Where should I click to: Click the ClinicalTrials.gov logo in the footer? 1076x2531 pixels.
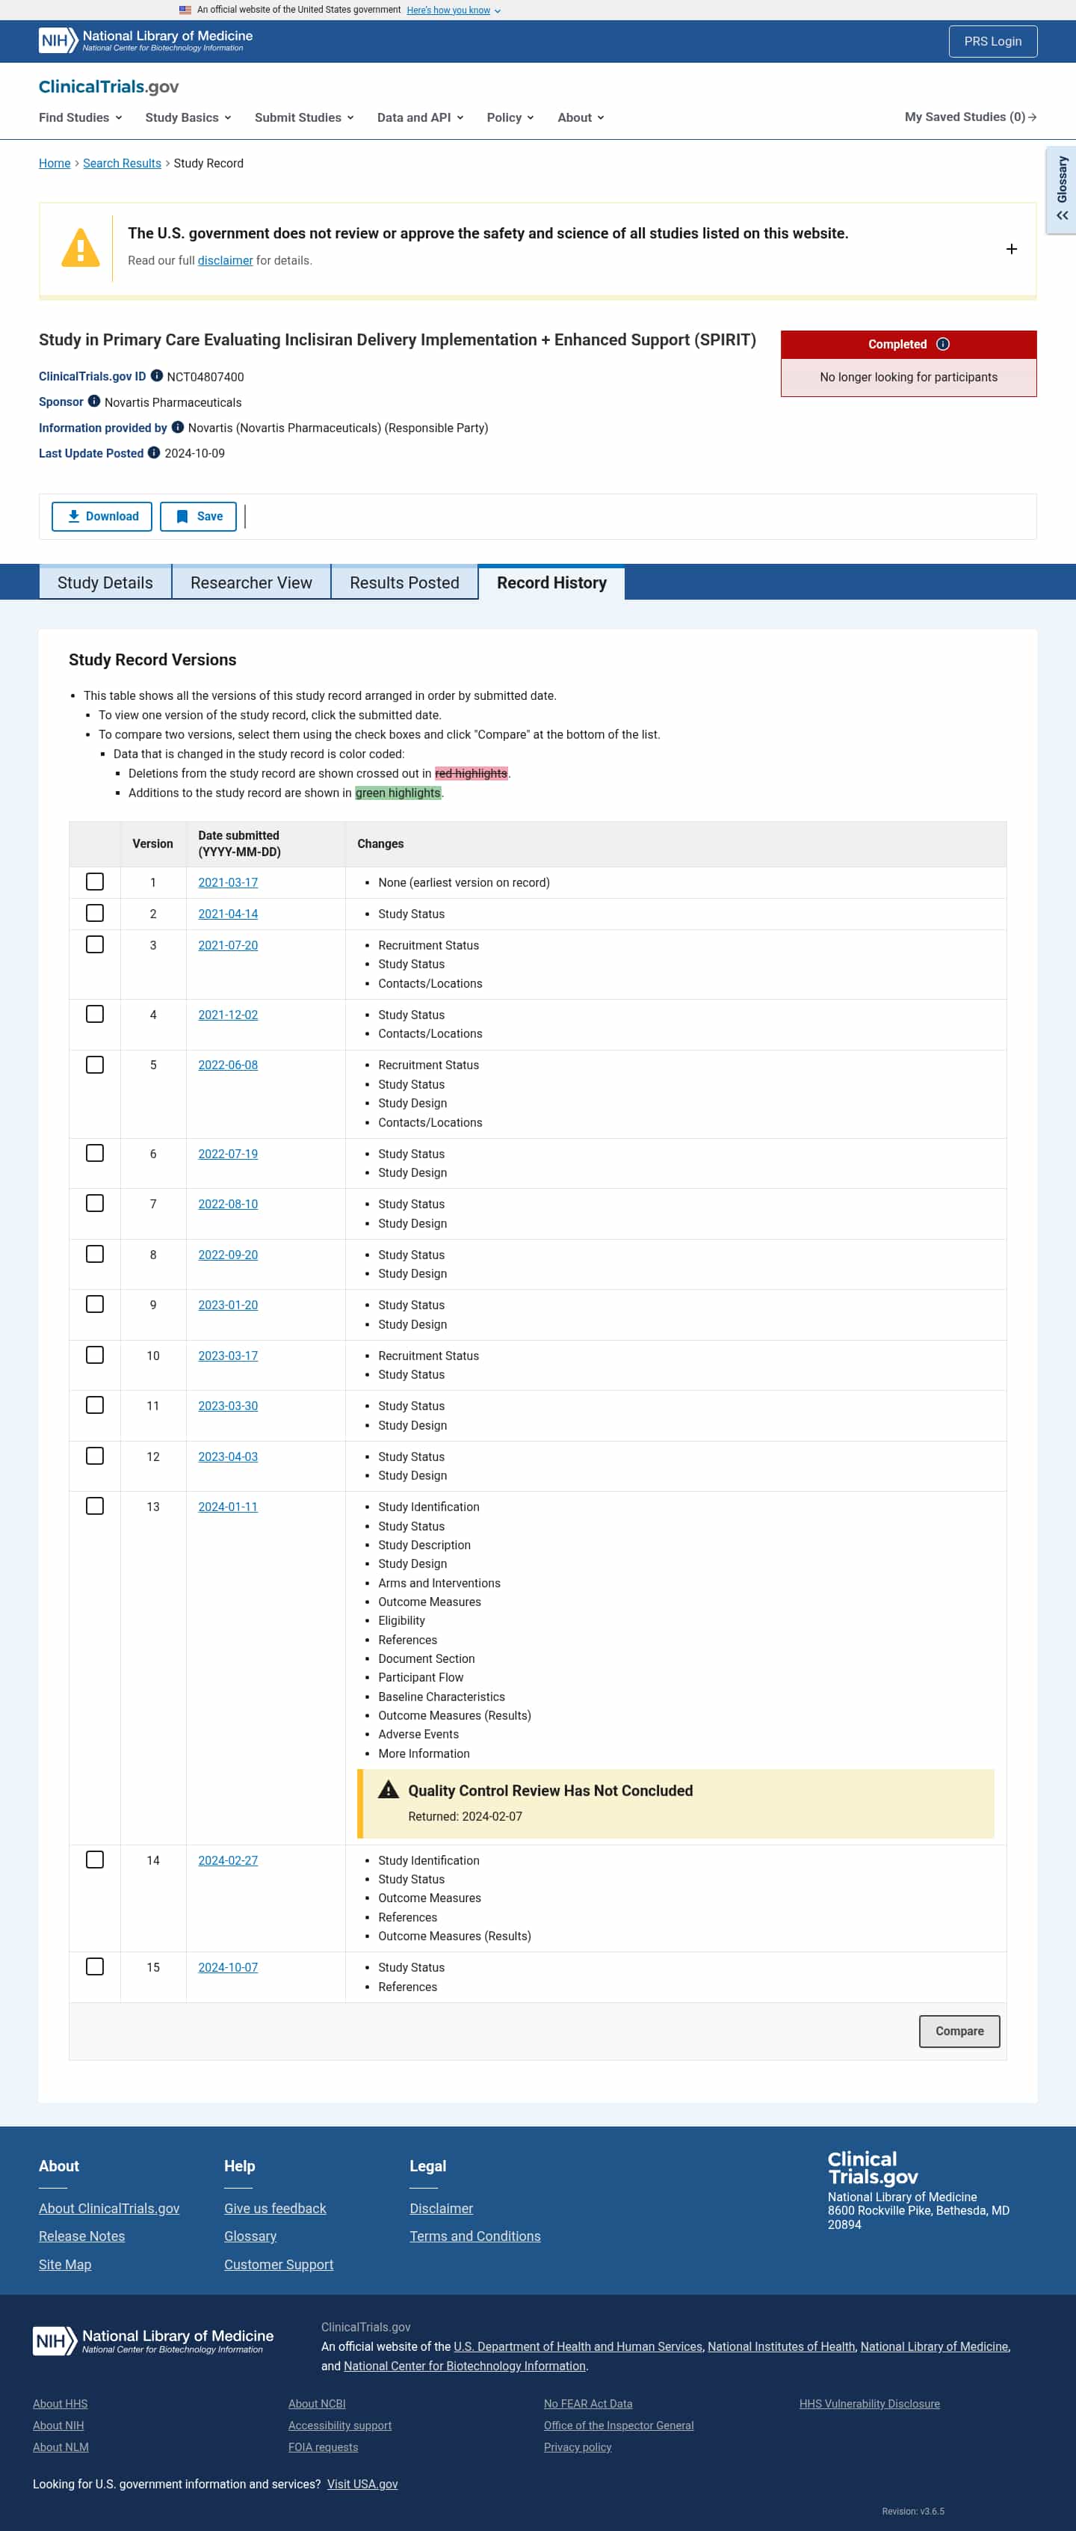(x=873, y=2168)
